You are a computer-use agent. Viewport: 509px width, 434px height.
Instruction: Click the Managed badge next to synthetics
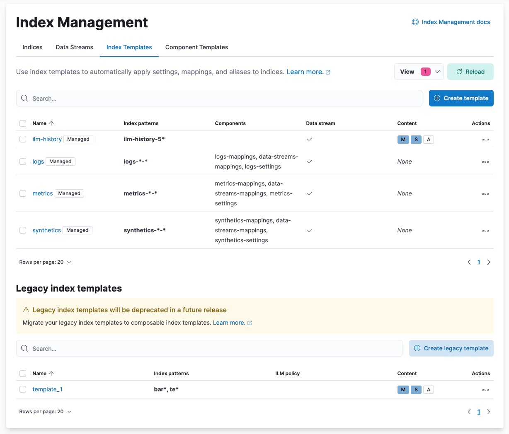pyautogui.click(x=78, y=230)
